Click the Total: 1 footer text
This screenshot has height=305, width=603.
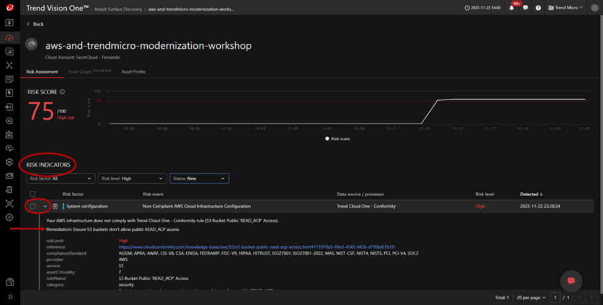[502, 298]
